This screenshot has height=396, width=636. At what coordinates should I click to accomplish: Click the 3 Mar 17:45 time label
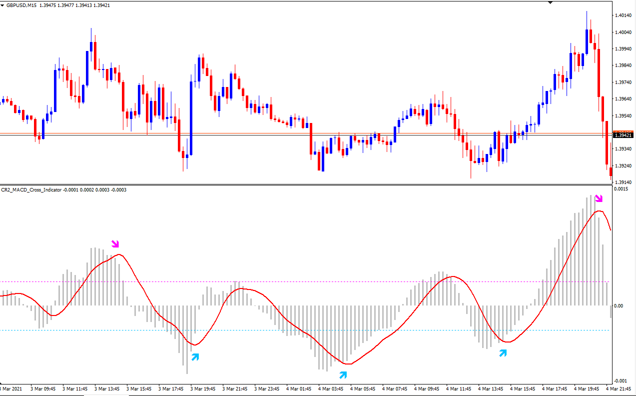click(171, 388)
